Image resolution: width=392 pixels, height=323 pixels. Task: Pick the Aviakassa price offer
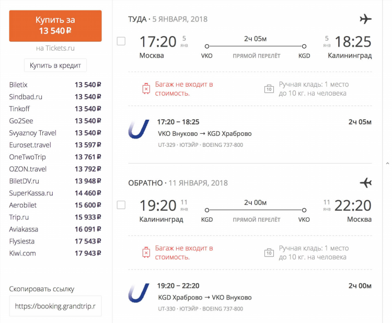coord(55,229)
